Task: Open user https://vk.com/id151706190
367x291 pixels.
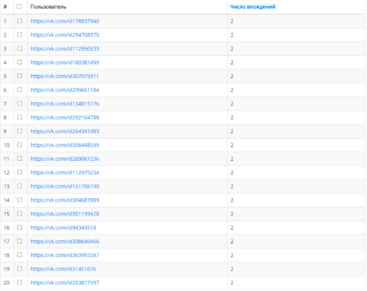Action: pyautogui.click(x=65, y=186)
